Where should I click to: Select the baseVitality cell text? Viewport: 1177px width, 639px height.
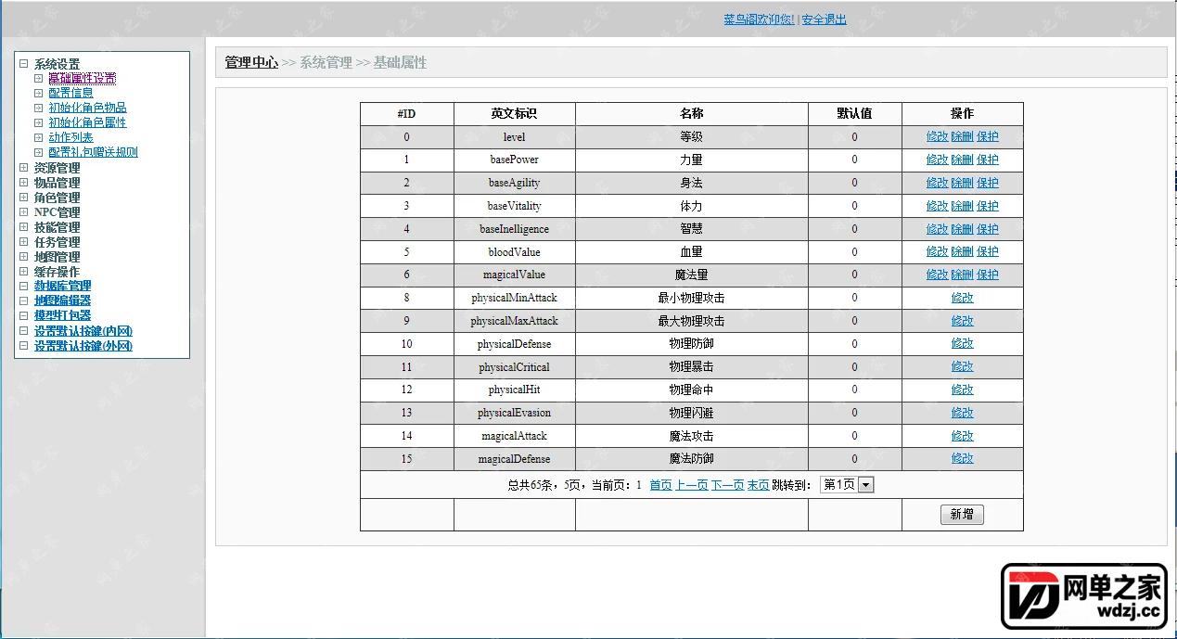514,206
